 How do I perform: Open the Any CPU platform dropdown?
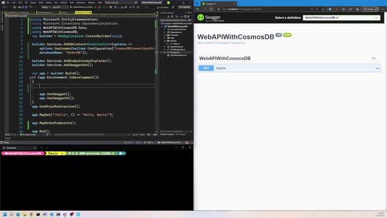point(60,7)
